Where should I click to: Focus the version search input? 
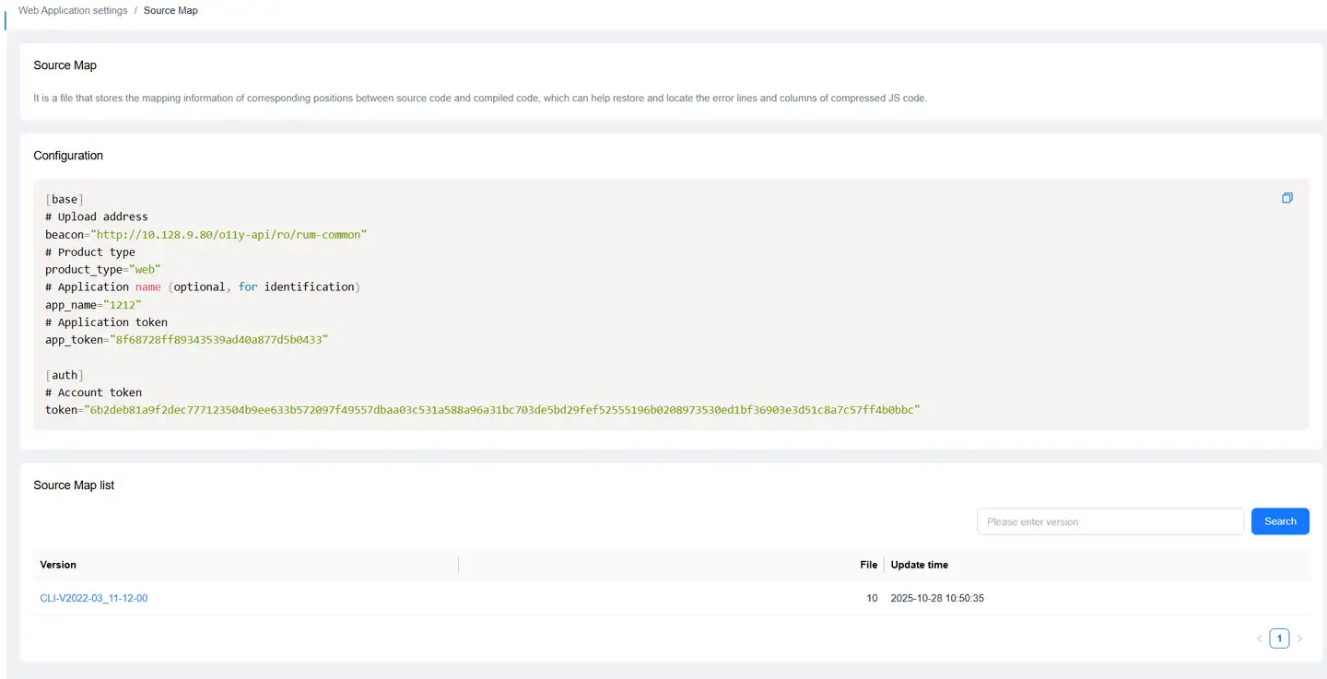coord(1110,521)
